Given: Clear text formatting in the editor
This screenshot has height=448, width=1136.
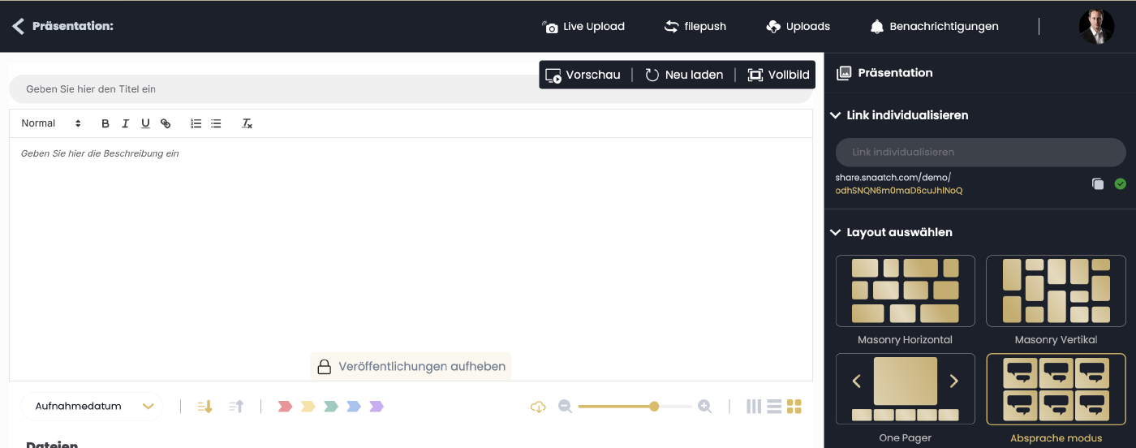Looking at the screenshot, I should pyautogui.click(x=247, y=124).
